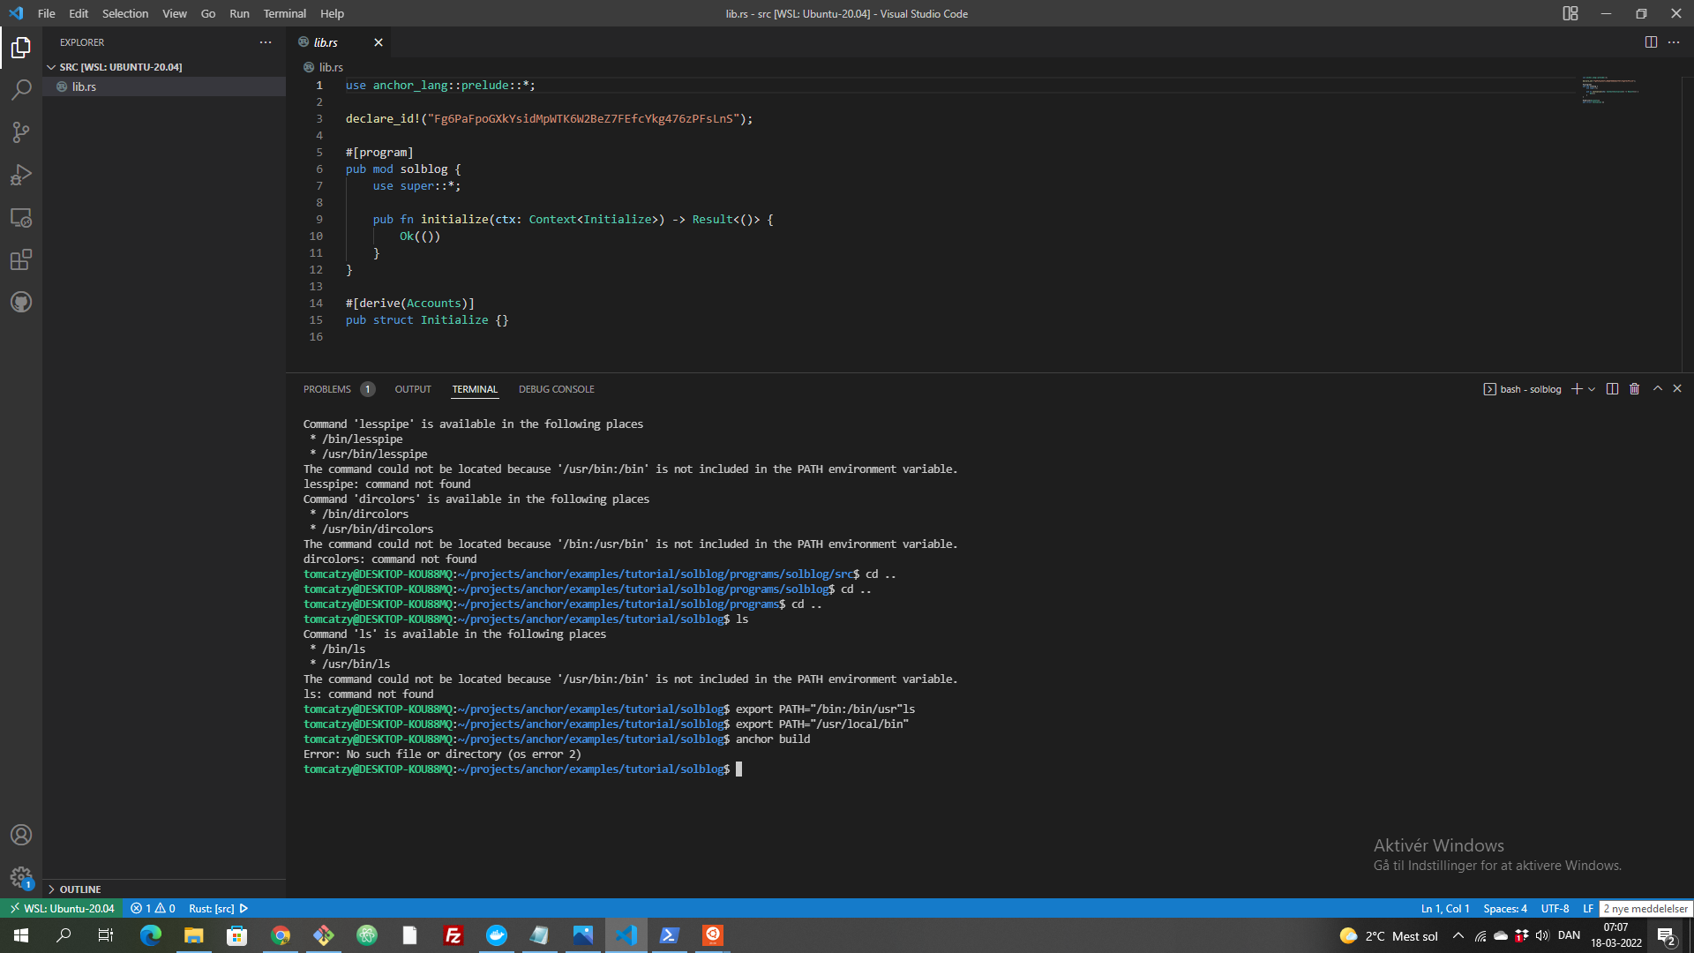
Task: Create a new terminal with the plus icon
Action: 1577,388
